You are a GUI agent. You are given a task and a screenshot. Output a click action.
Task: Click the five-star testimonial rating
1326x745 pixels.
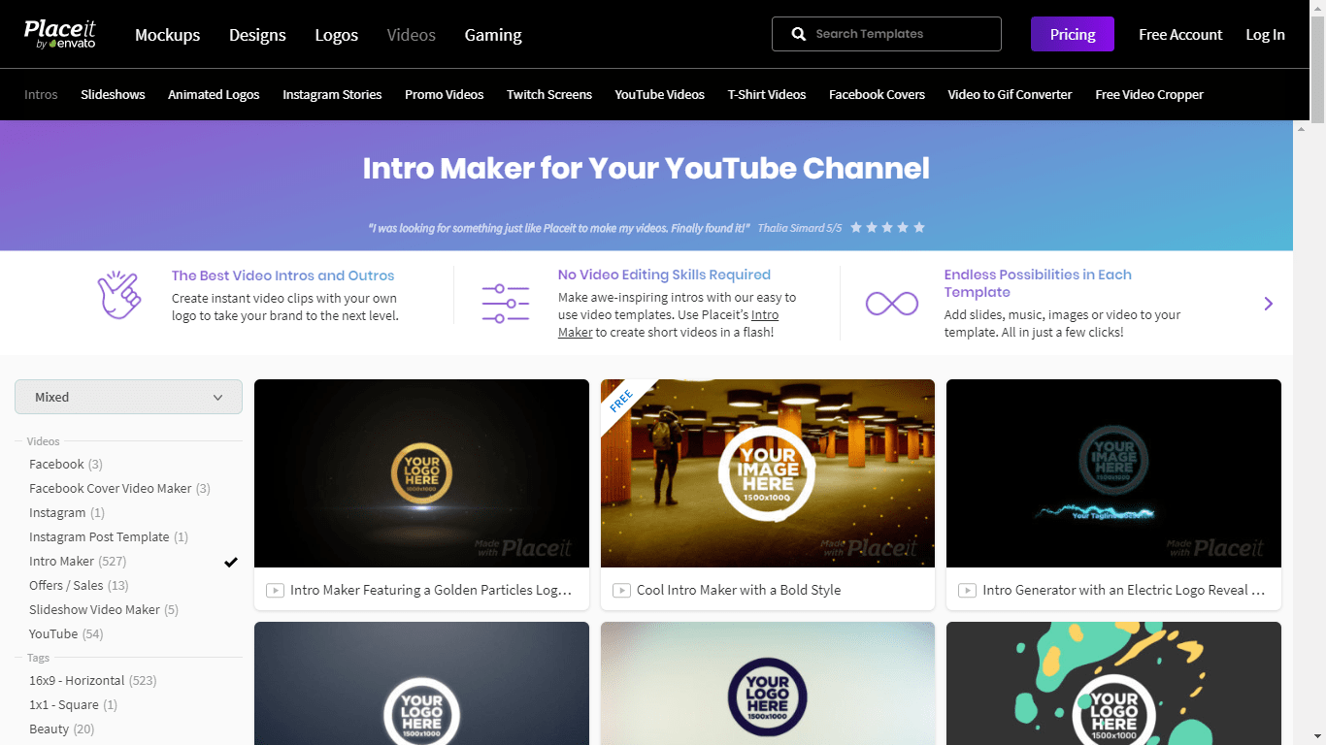point(888,227)
